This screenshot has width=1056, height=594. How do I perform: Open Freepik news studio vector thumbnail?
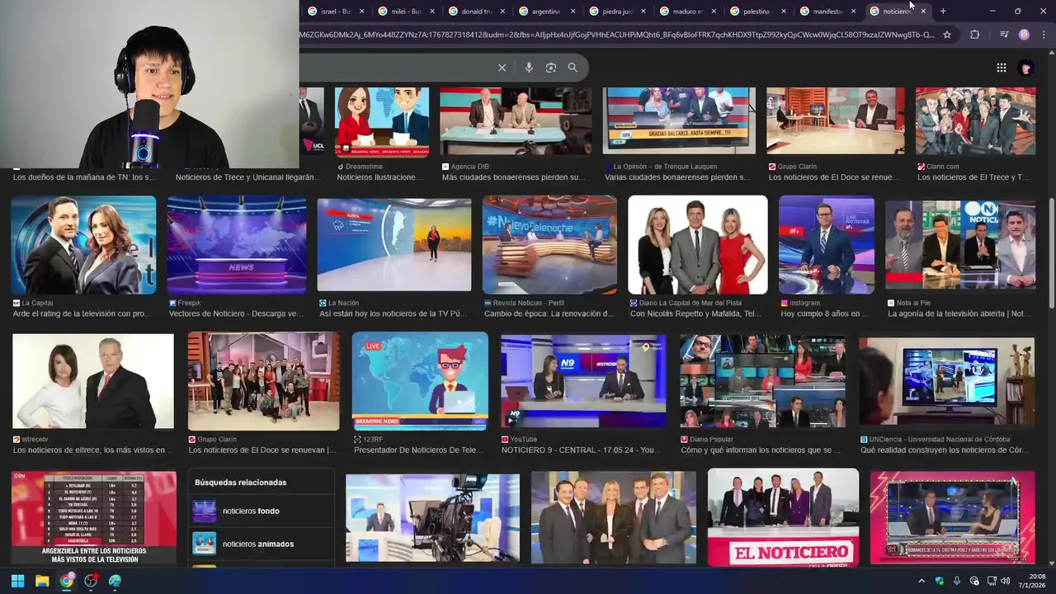tap(237, 245)
